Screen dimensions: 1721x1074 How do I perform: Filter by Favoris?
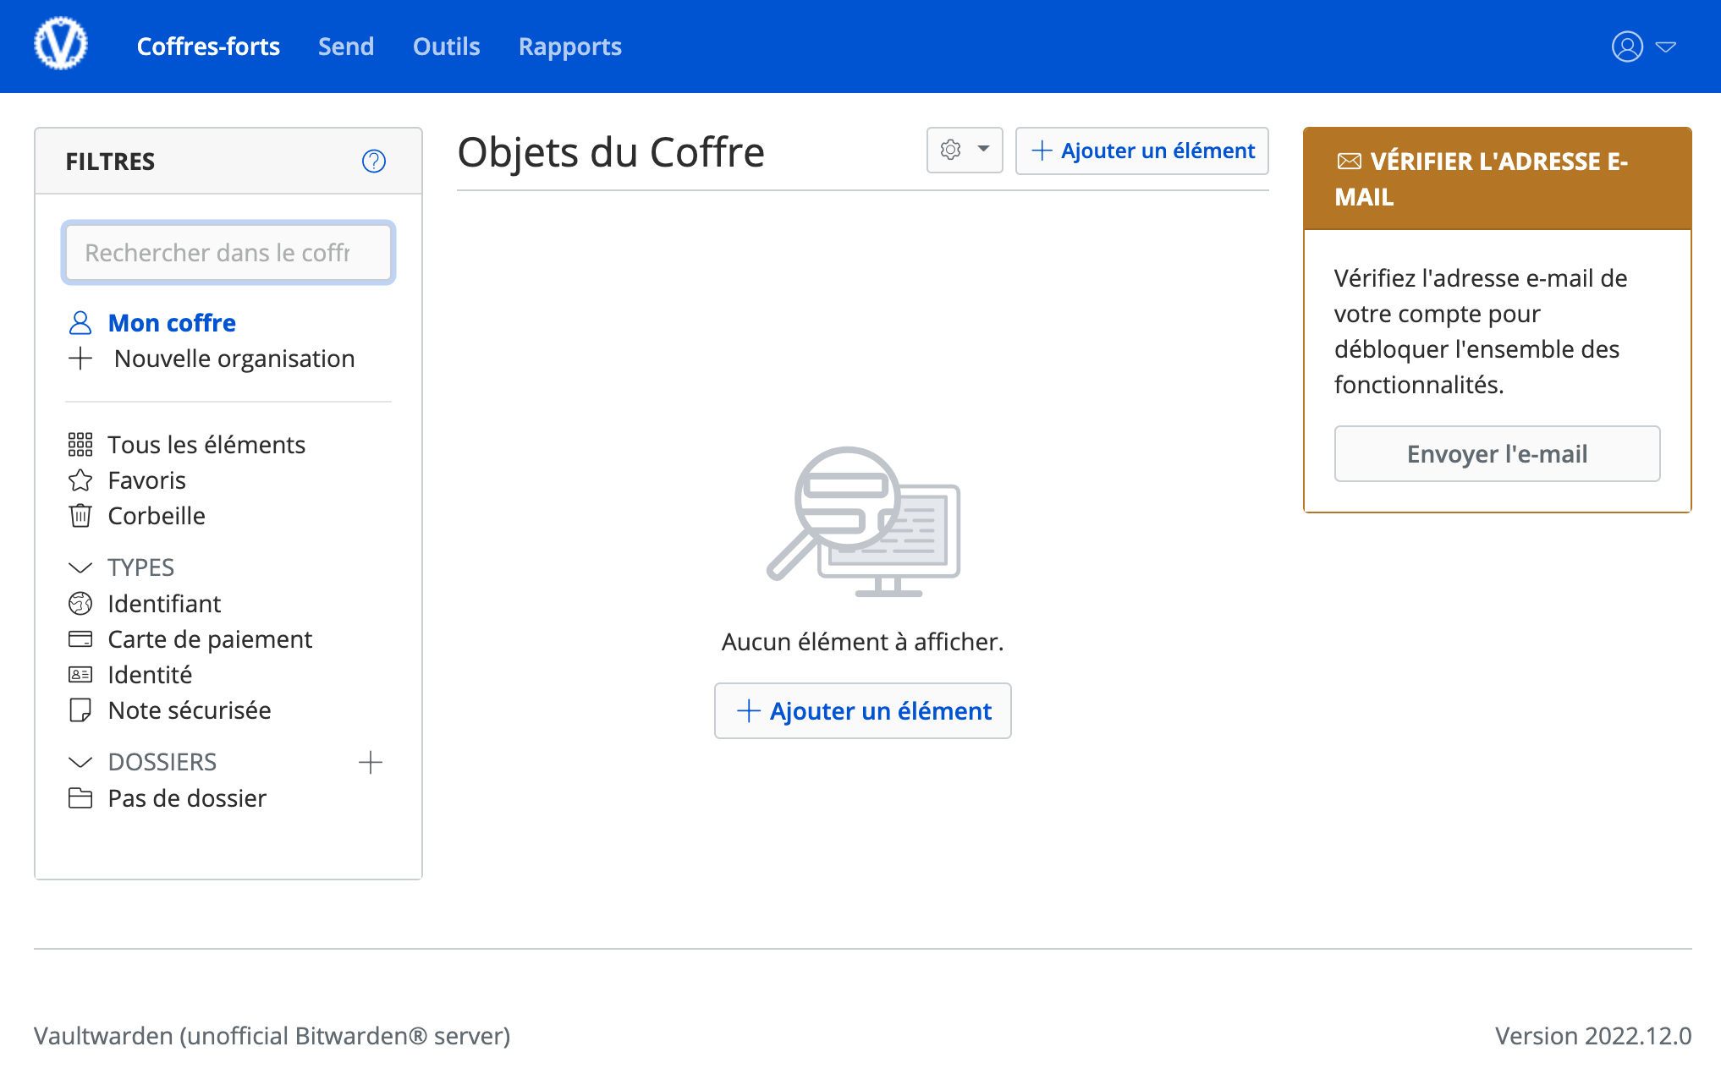point(147,480)
